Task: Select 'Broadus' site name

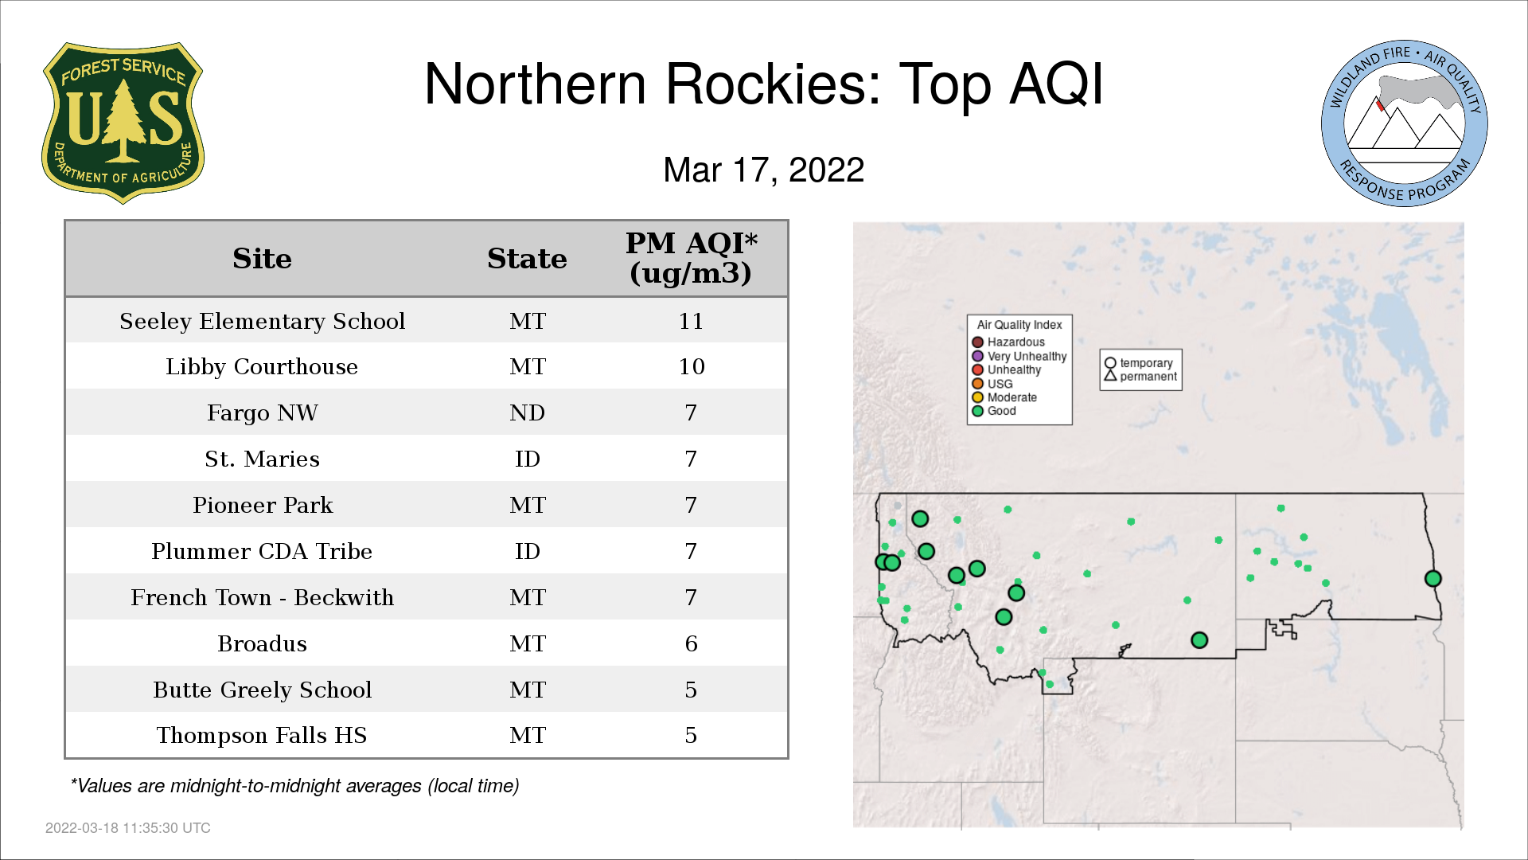Action: (x=262, y=643)
